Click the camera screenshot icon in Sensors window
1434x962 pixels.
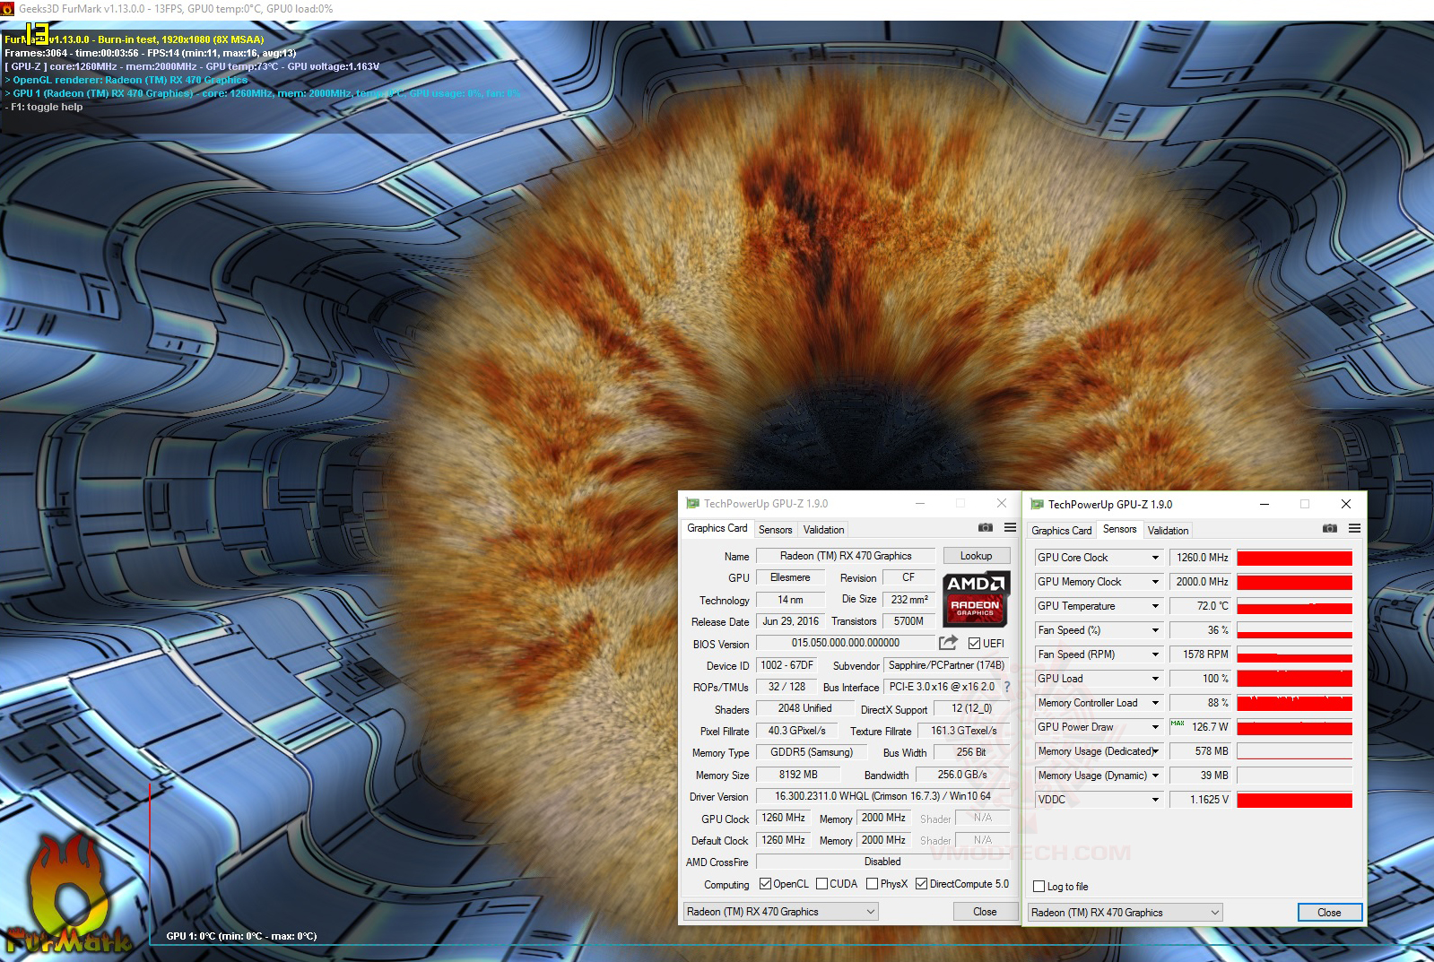tap(1329, 529)
